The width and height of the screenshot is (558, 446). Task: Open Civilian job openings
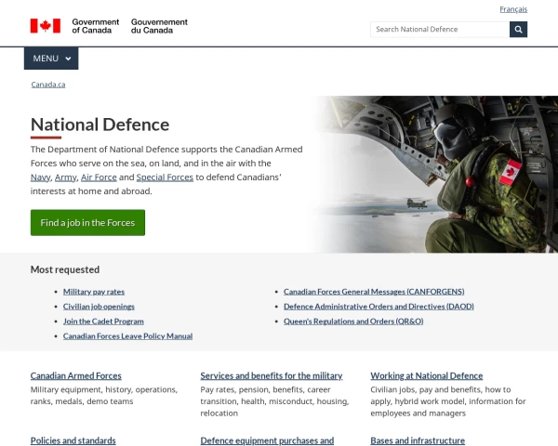tap(99, 306)
